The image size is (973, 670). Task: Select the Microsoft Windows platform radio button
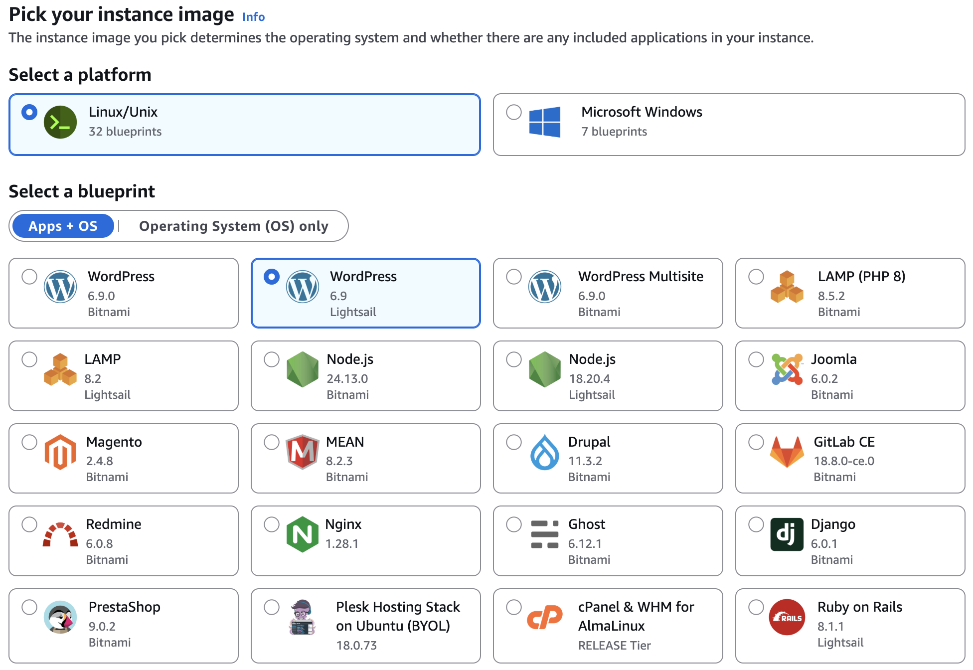click(x=513, y=112)
